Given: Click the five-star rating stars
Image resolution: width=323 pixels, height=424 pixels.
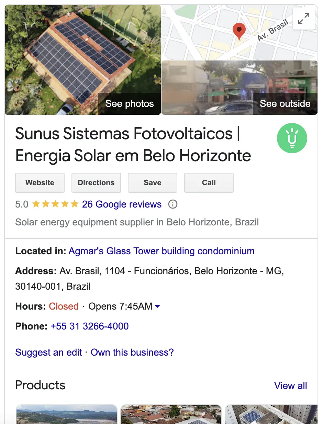Looking at the screenshot, I should tap(55, 204).
